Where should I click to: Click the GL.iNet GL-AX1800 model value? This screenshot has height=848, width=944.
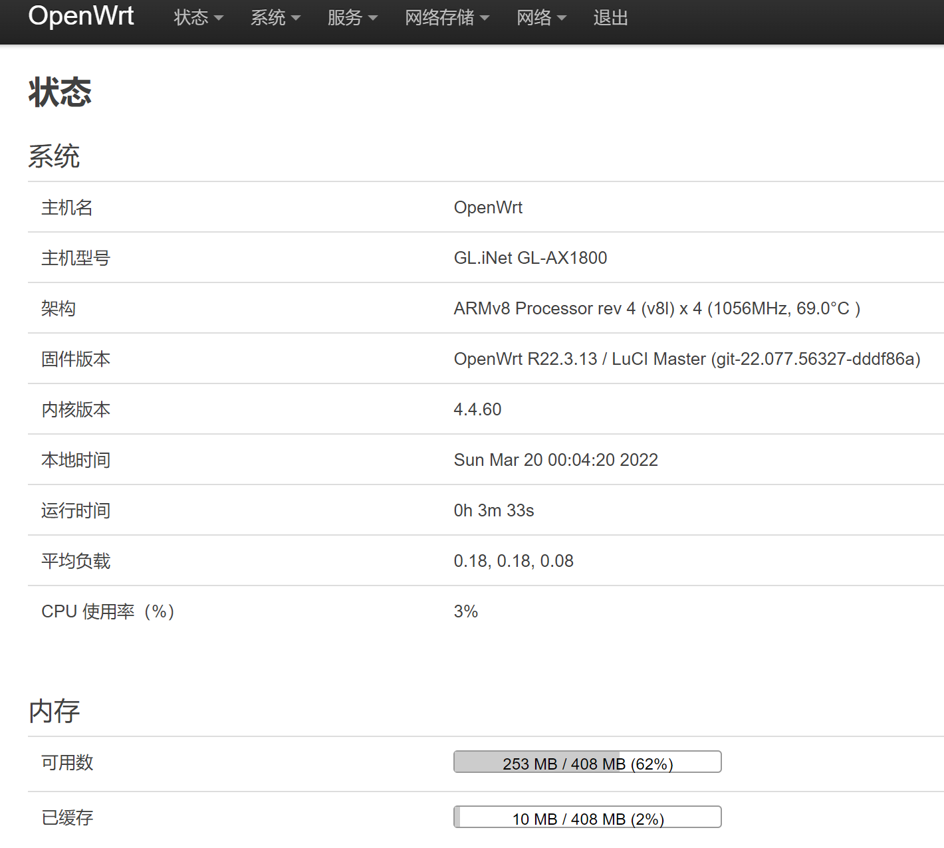(x=530, y=258)
